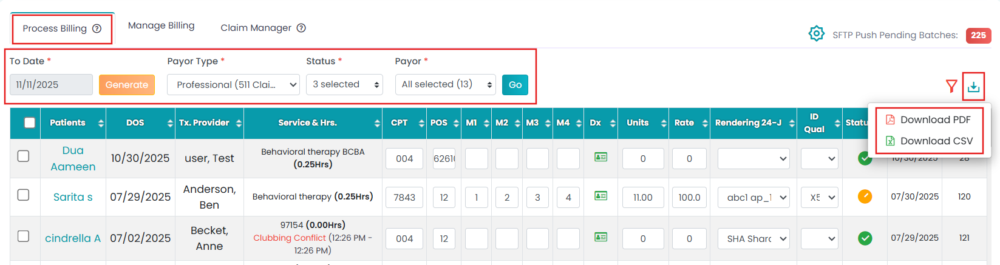Click the red filter funnel icon

[951, 87]
